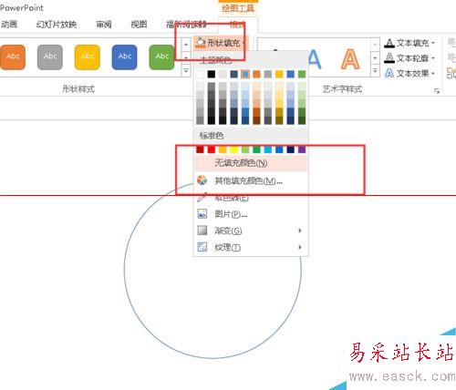Viewport: 456px width, 390px height.
Task: Pick the black theme color swatch
Action: click(212, 74)
